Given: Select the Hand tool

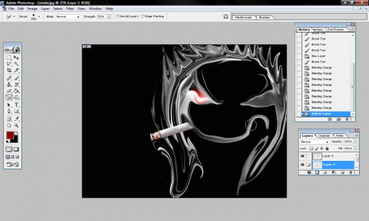Looking at the screenshot, I should 9,125.
